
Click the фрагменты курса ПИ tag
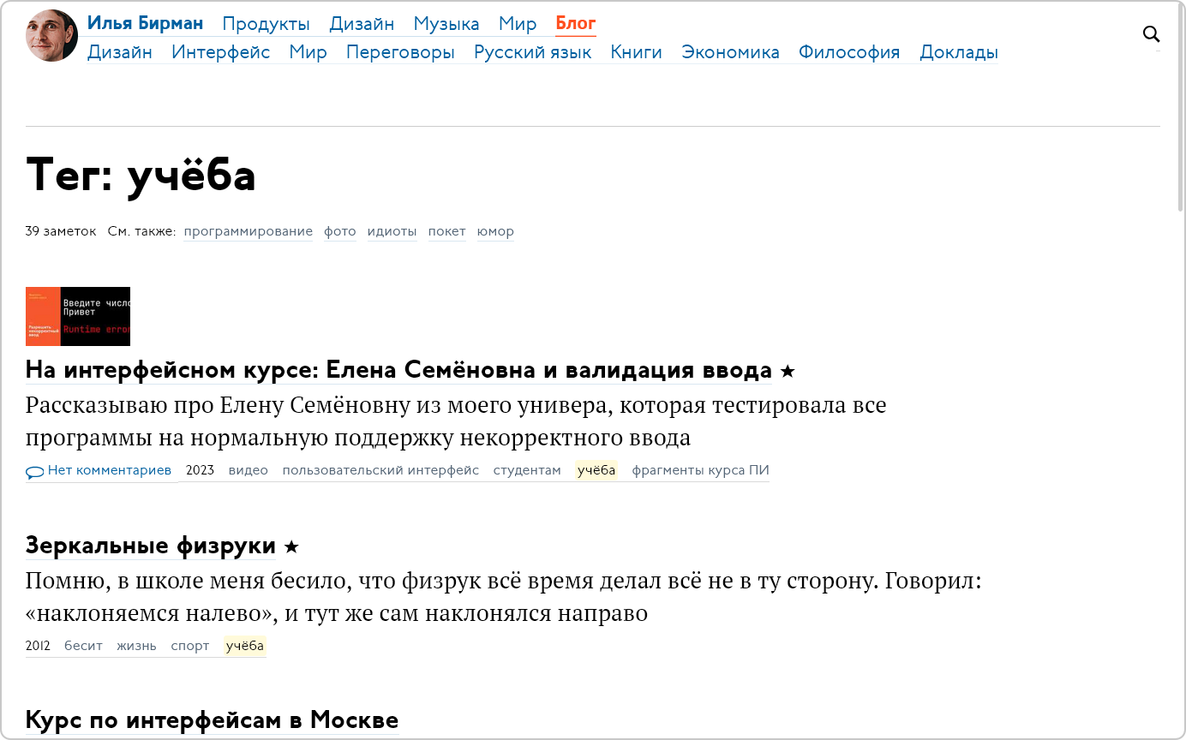coord(700,470)
